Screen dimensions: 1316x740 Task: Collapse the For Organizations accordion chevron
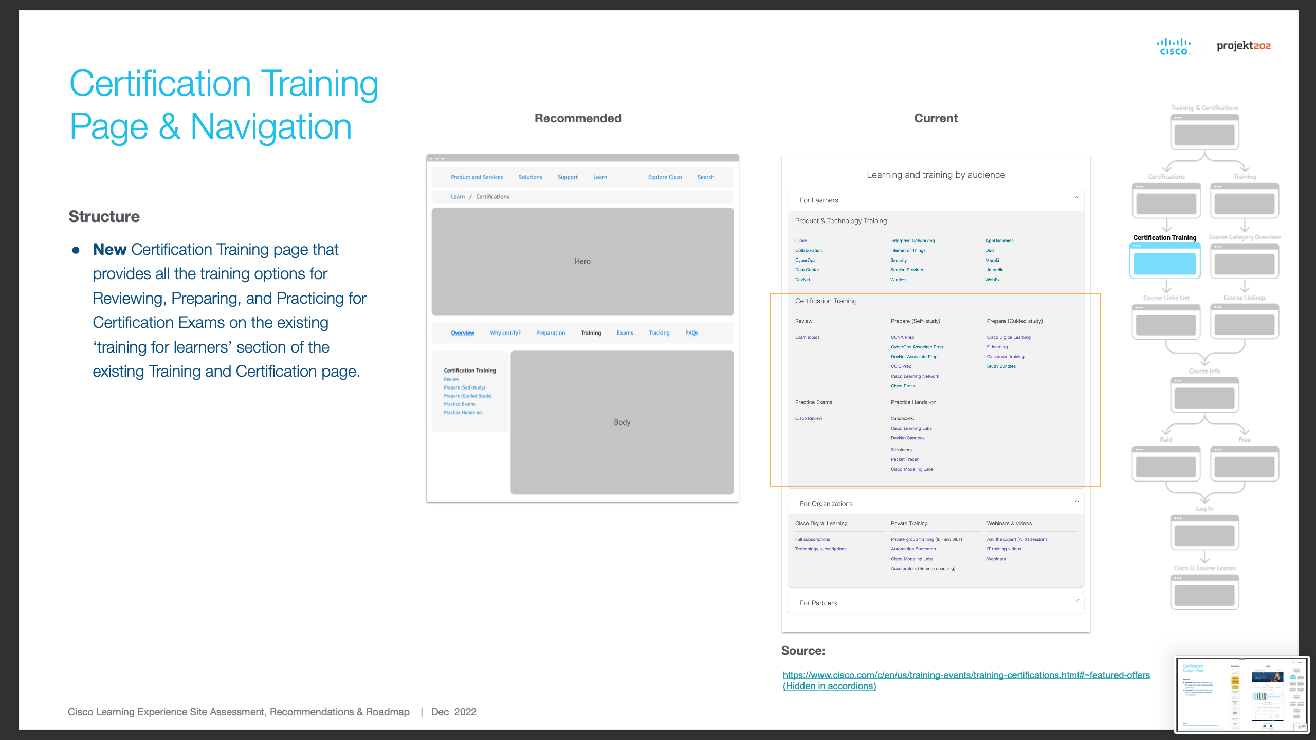point(1076,502)
